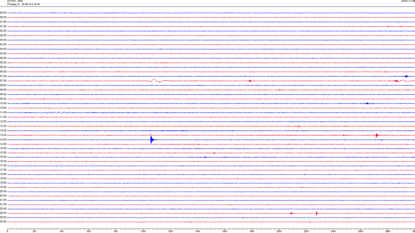415x233 pixels.
Task: Select the 15:30 time label
Action: [3, 153]
